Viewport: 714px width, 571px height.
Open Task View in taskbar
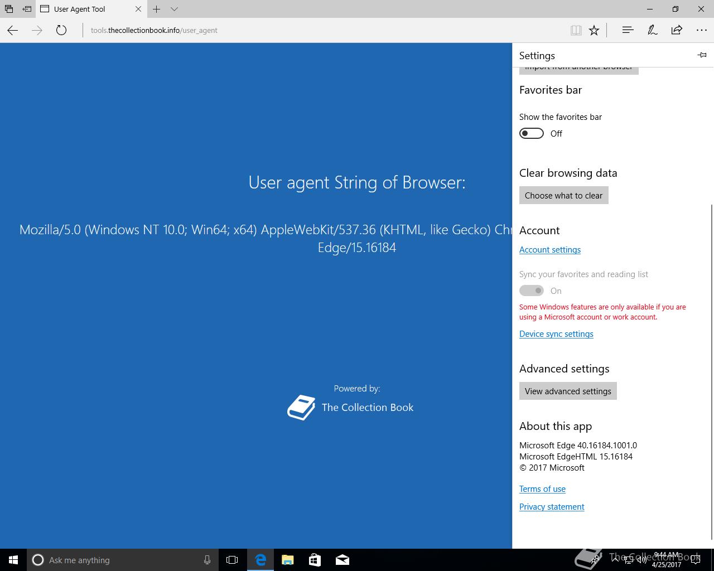[232, 560]
